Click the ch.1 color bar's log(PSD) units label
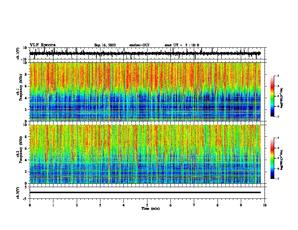This screenshot has width=298, height=230. tap(282, 98)
